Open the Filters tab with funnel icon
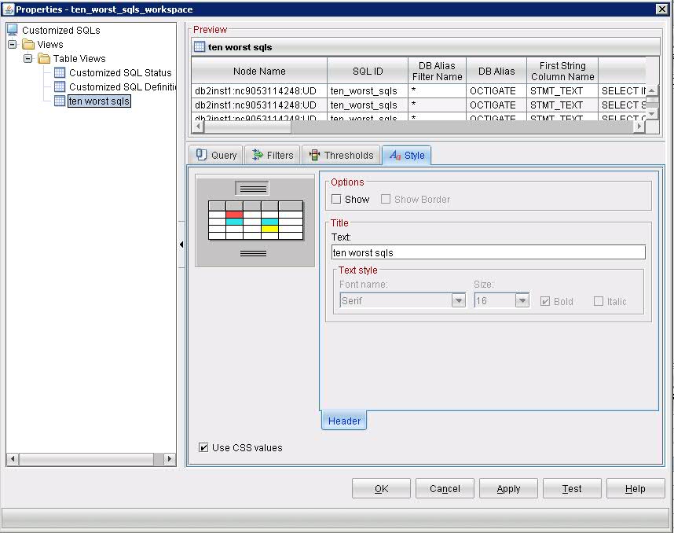 tap(258, 155)
